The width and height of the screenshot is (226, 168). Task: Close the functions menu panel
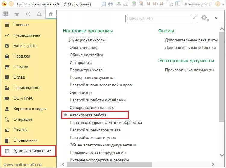tap(216, 18)
